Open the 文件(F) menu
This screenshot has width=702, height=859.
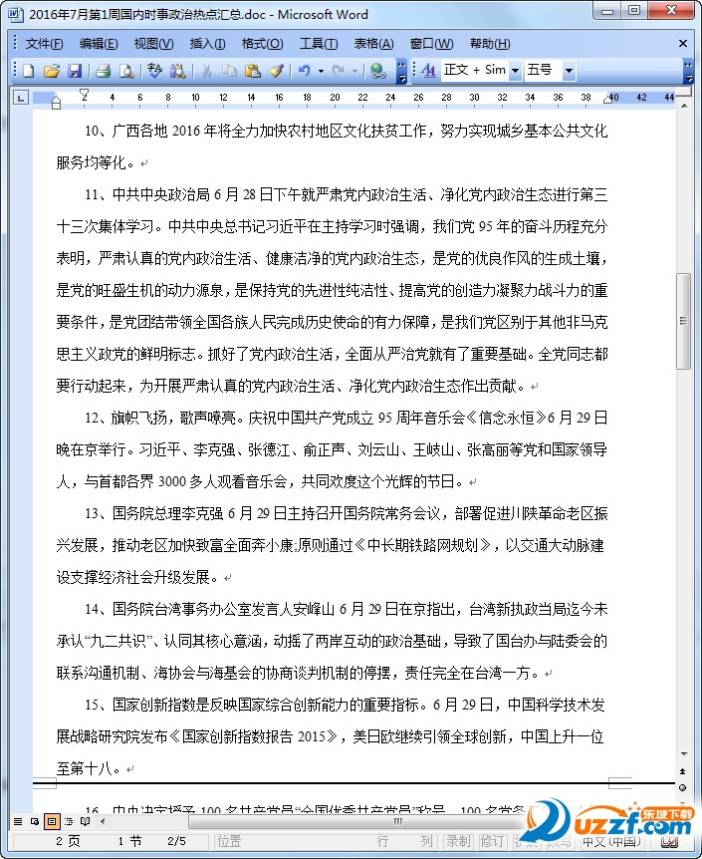45,44
